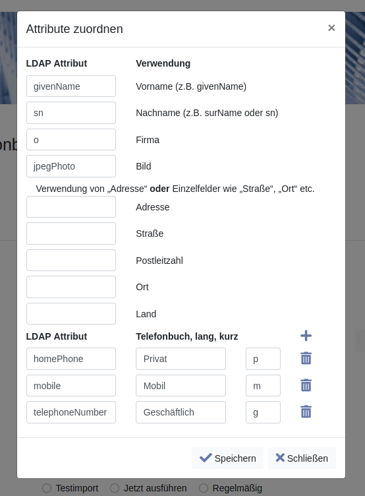
Task: Click the jpegPhoto input field
Action: click(x=71, y=166)
